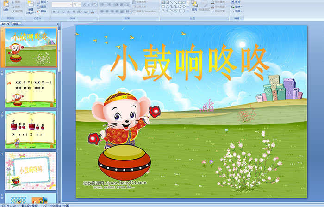Toggle Italic formatting
Image resolution: width=324 pixels, height=207 pixels.
(x=58, y=11)
